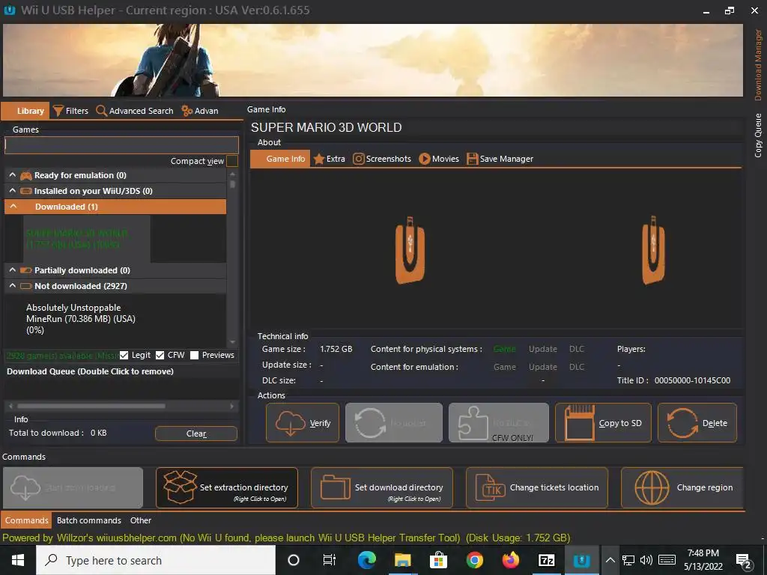Image resolution: width=767 pixels, height=575 pixels.
Task: Switch to the Library tab
Action: click(25, 111)
